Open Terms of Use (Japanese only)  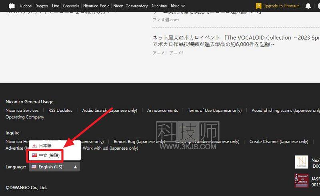click(x=215, y=111)
